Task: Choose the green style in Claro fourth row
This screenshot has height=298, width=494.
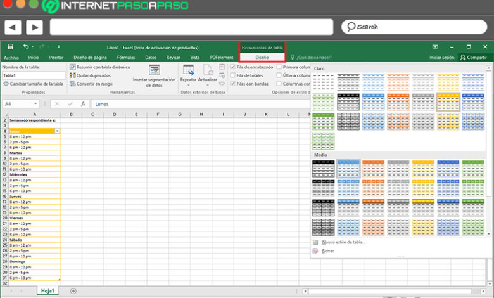Action: 323,141
